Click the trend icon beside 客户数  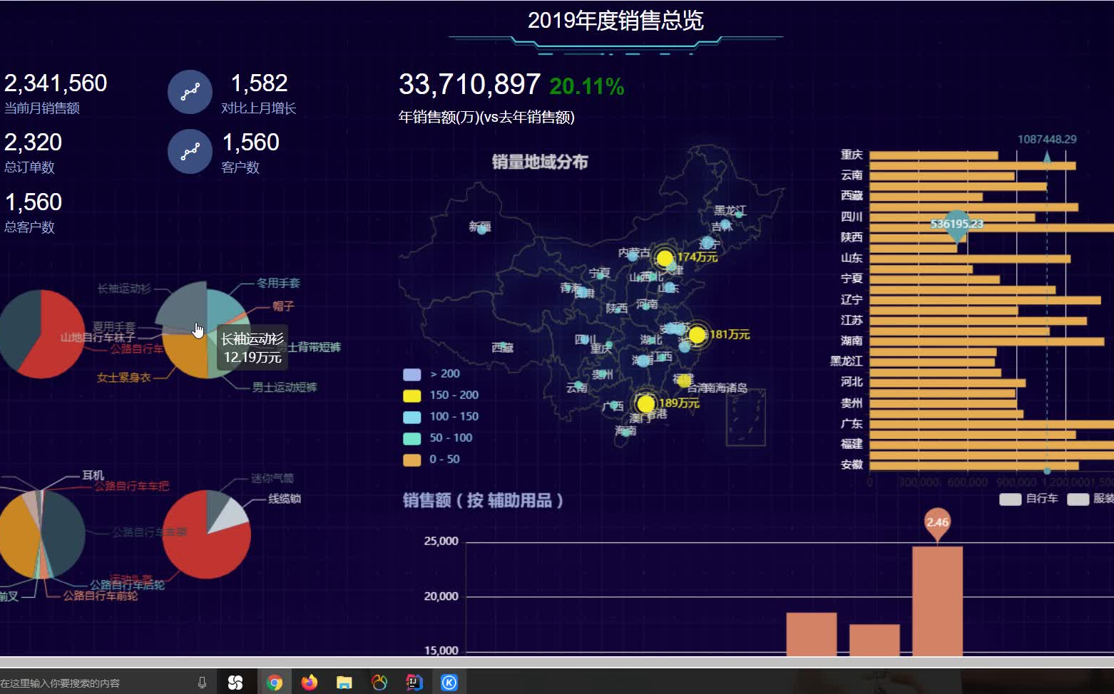190,151
